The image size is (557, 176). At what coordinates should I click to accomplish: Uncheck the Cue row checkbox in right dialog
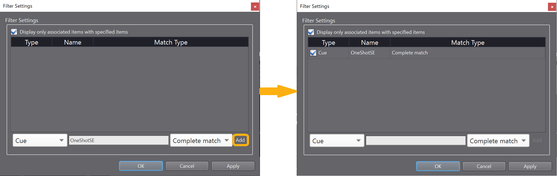click(x=313, y=53)
